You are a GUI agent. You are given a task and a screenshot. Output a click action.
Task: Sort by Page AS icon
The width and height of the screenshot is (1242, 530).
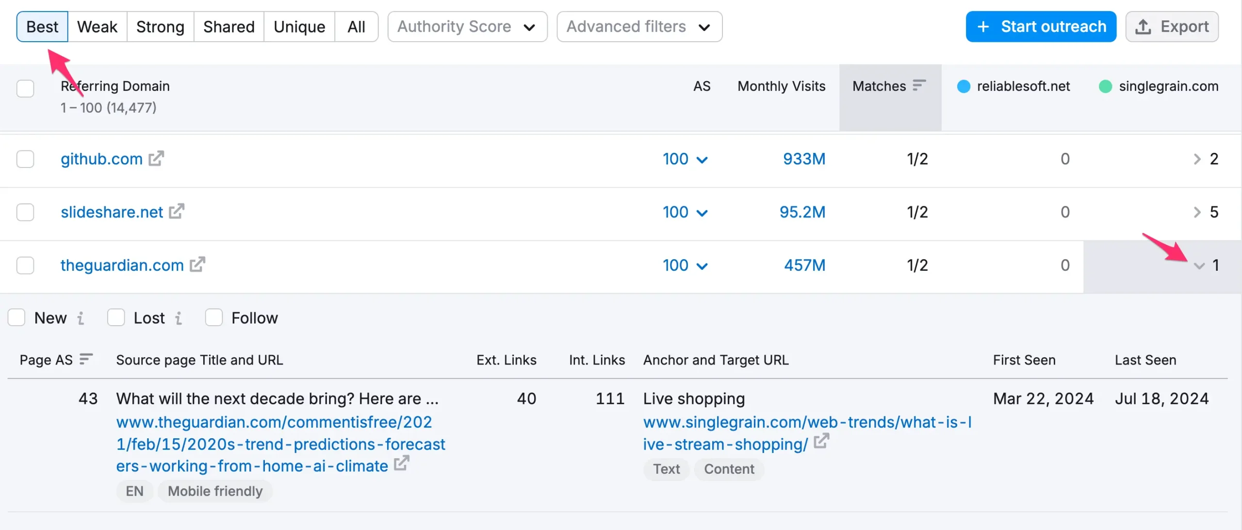[86, 359]
